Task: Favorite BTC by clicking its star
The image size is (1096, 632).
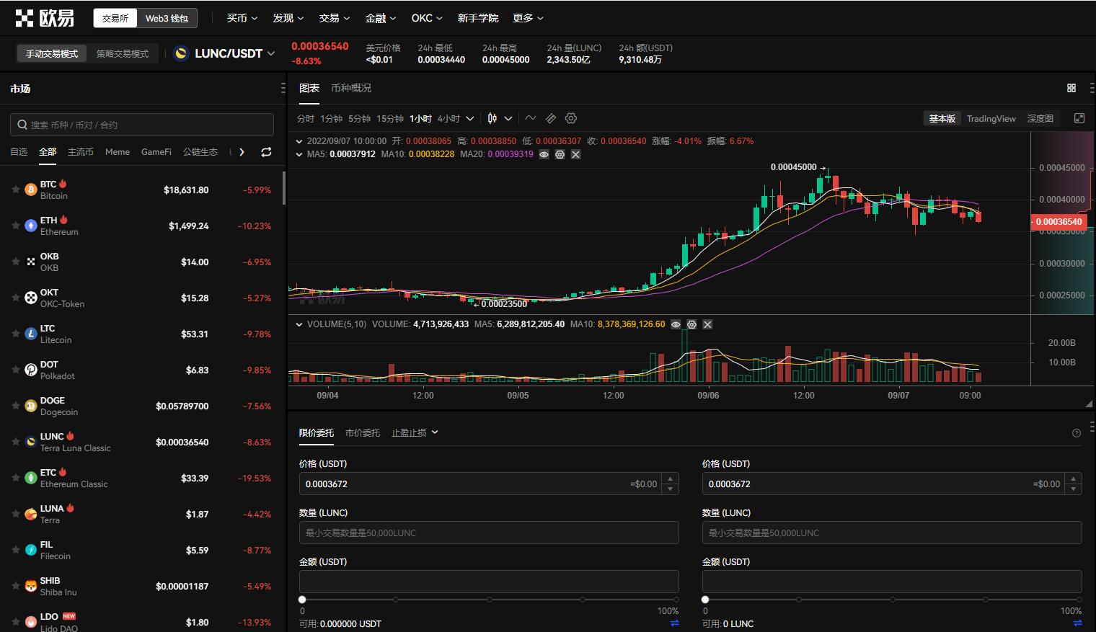Action: [16, 189]
